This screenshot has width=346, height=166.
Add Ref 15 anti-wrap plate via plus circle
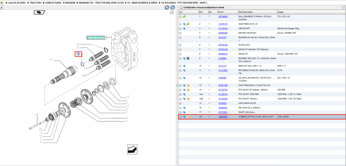coord(180,103)
